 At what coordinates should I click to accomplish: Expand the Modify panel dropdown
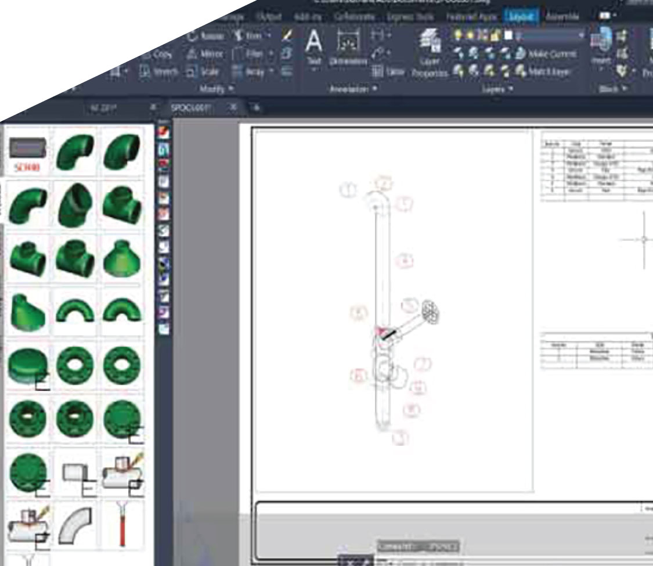tap(217, 89)
